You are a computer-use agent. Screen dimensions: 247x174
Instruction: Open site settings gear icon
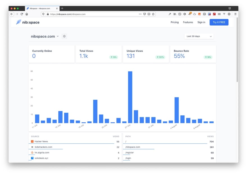pos(64,36)
